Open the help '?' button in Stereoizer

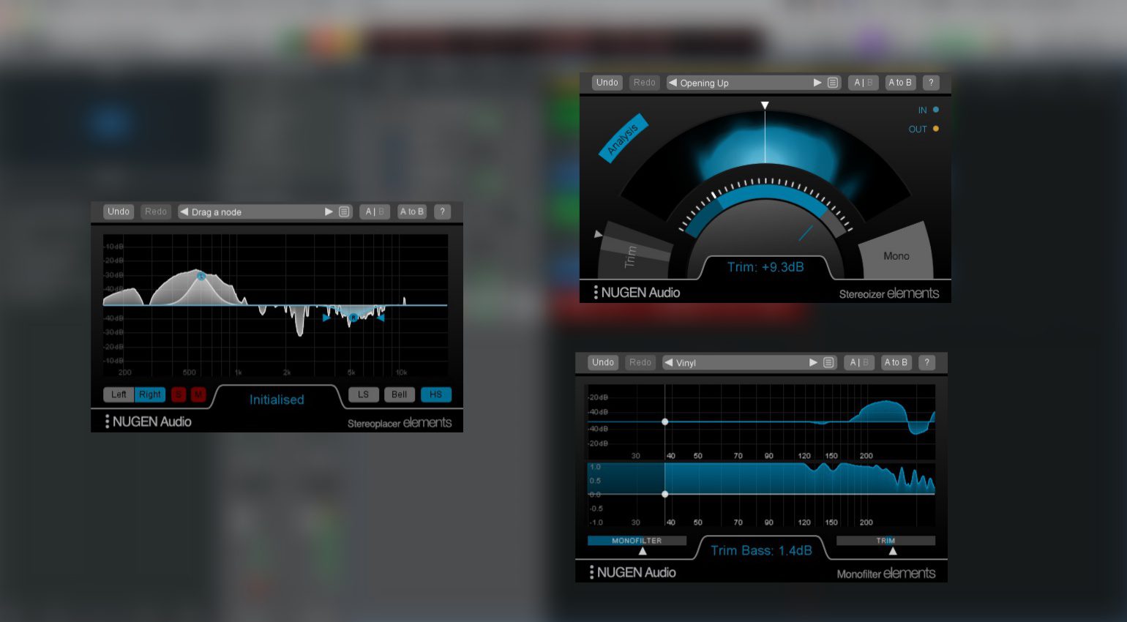tap(931, 83)
